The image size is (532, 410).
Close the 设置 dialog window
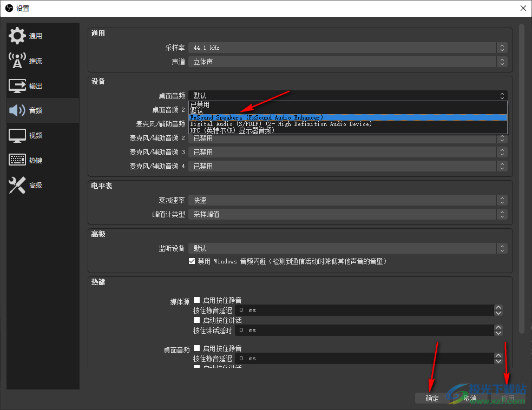tap(523, 8)
